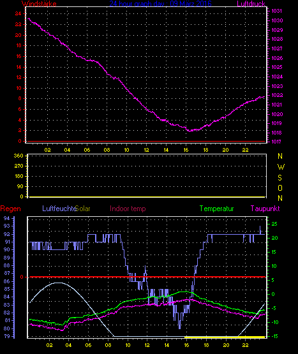Click the 1030 value on pressure axis

(277, 20)
